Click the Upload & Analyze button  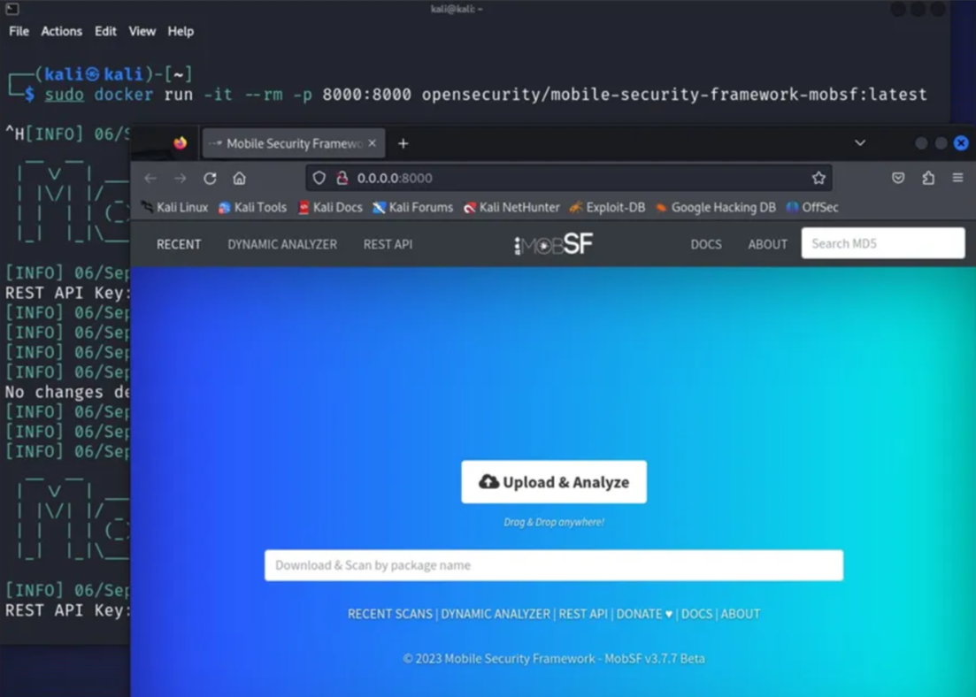(554, 482)
